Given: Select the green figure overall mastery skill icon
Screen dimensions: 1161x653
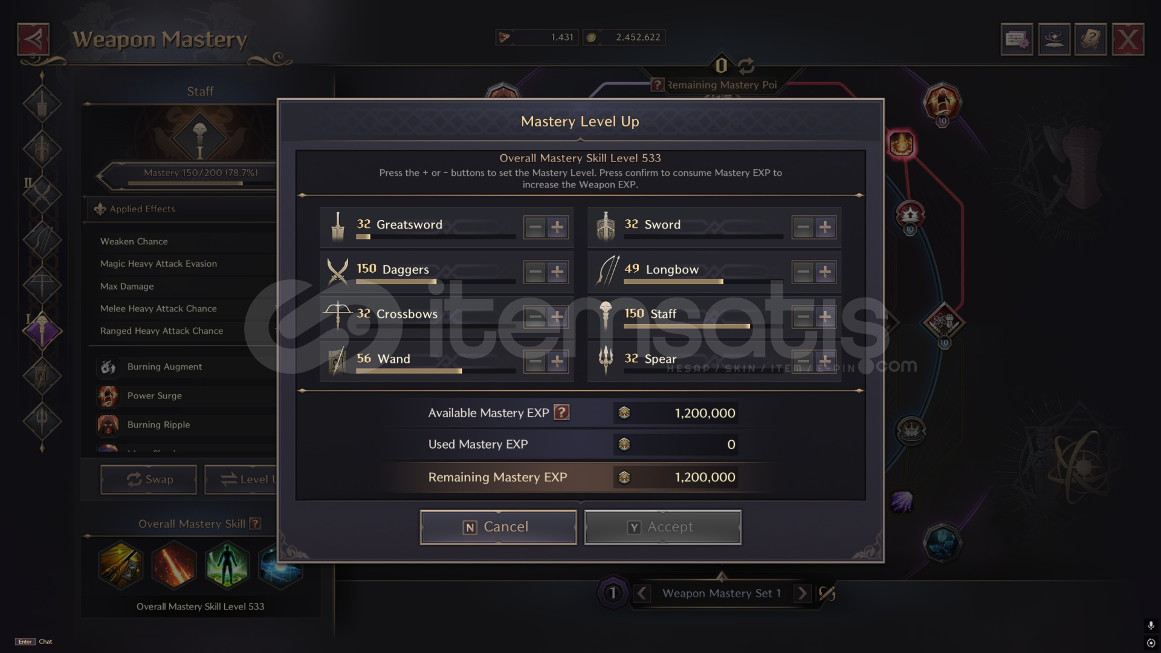Looking at the screenshot, I should point(227,565).
